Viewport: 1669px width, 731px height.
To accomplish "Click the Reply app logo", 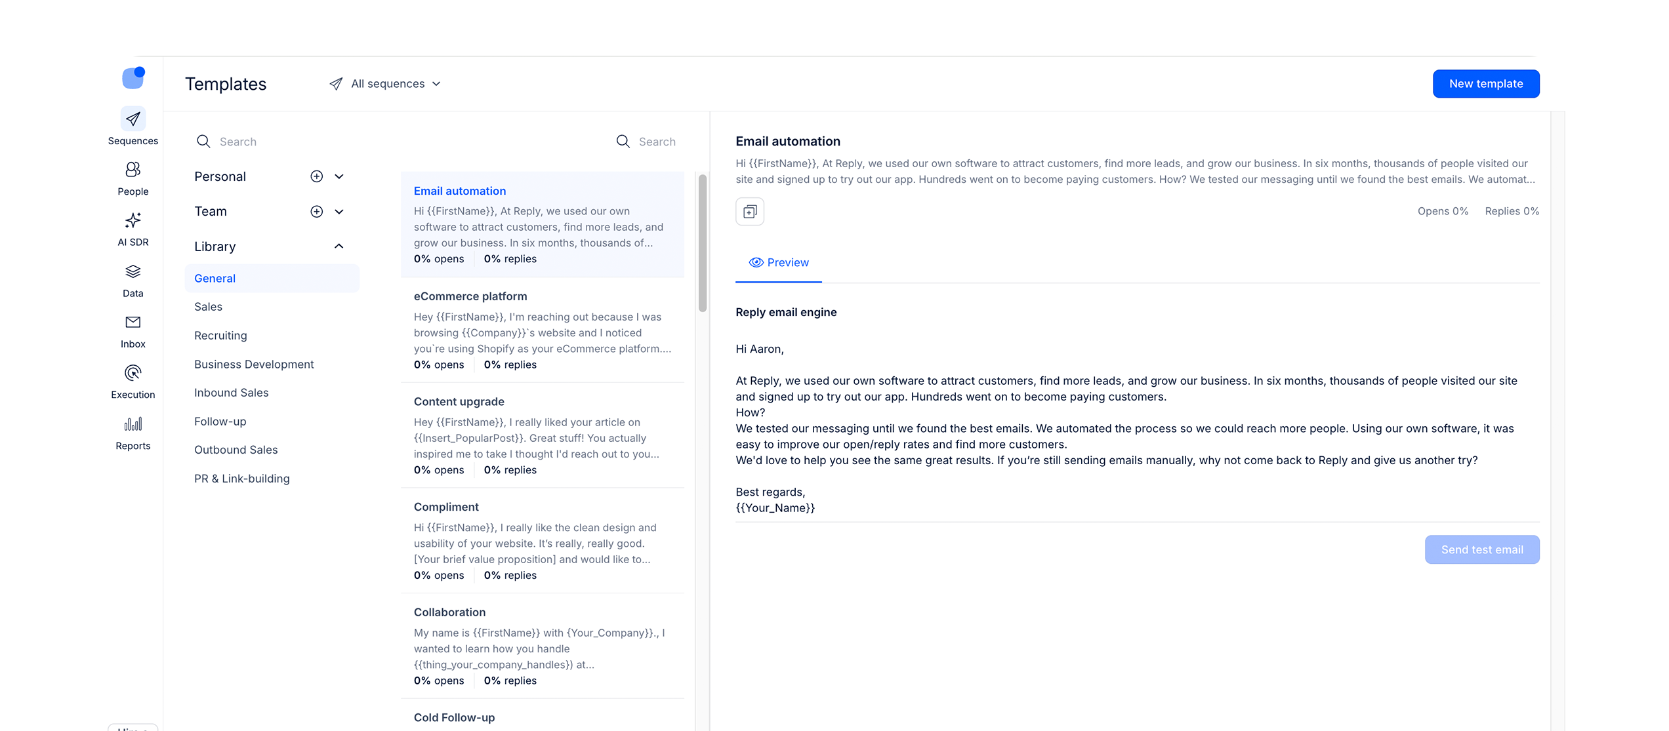I will [133, 77].
